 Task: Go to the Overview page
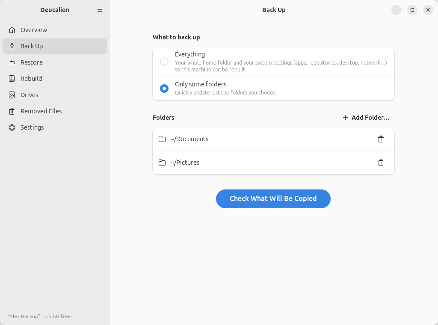tap(55, 30)
